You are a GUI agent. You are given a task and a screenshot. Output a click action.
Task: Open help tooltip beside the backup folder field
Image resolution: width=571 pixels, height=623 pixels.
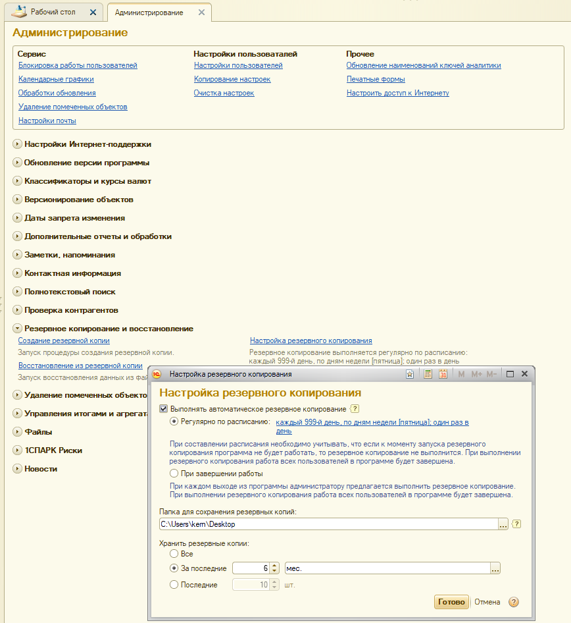tap(516, 524)
